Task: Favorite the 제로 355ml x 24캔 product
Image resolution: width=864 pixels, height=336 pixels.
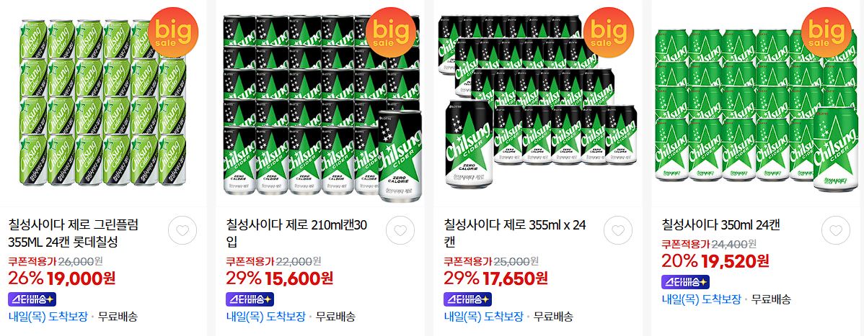Action: (617, 230)
